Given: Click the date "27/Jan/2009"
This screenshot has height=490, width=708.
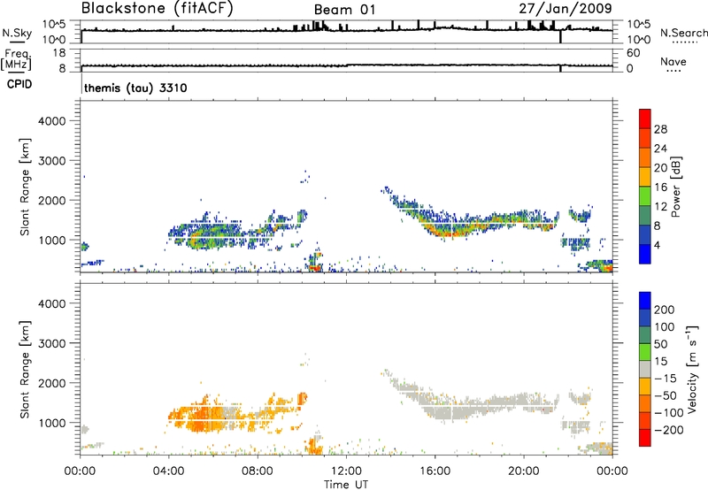Looking at the screenshot, I should point(566,8).
